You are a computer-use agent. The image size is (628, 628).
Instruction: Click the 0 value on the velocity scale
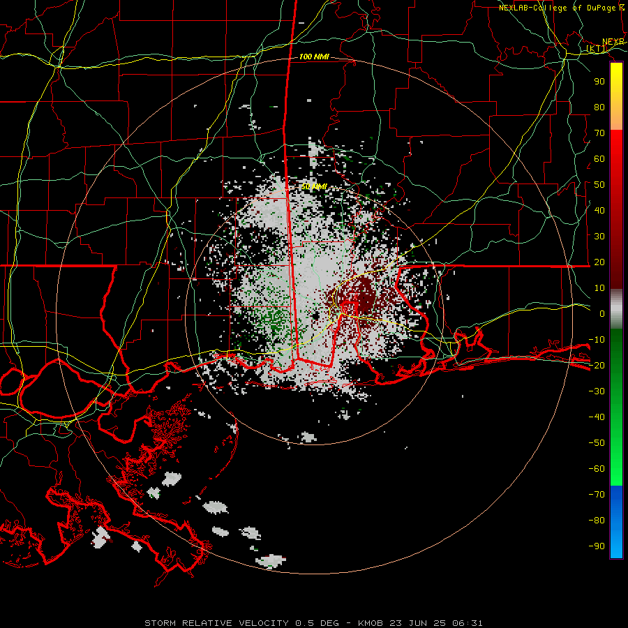(602, 313)
